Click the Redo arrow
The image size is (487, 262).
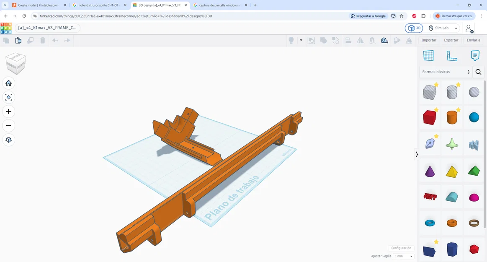point(67,40)
